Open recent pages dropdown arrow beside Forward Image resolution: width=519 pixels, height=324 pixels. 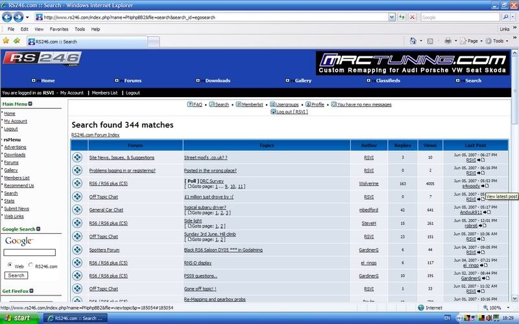27,17
